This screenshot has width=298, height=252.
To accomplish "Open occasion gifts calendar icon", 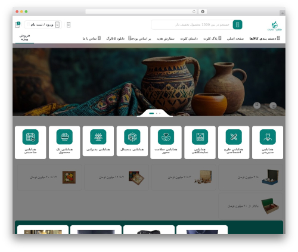I will [x=30, y=137].
